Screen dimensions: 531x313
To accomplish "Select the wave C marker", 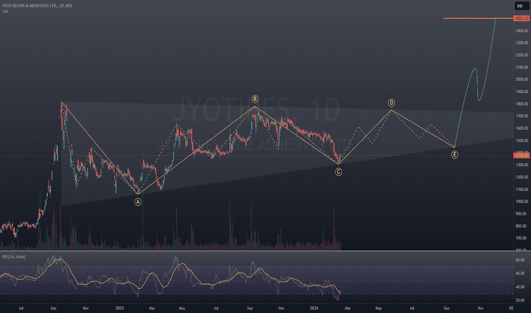I will pos(338,172).
